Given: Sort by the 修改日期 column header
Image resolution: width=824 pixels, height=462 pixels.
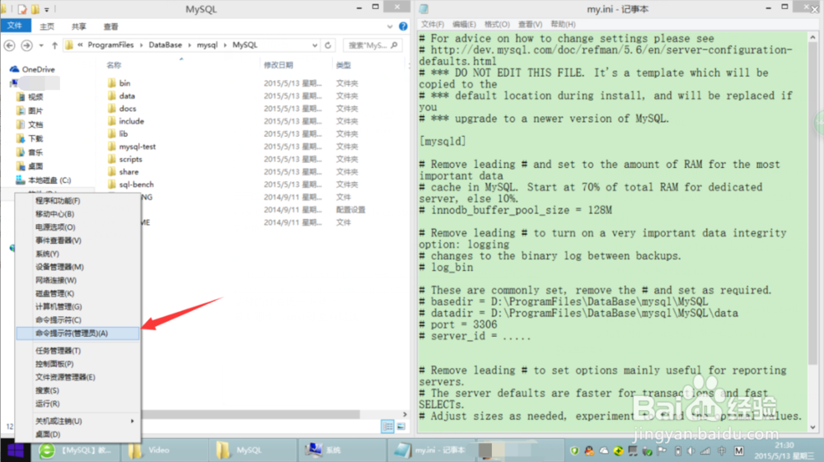Looking at the screenshot, I should tap(279, 65).
